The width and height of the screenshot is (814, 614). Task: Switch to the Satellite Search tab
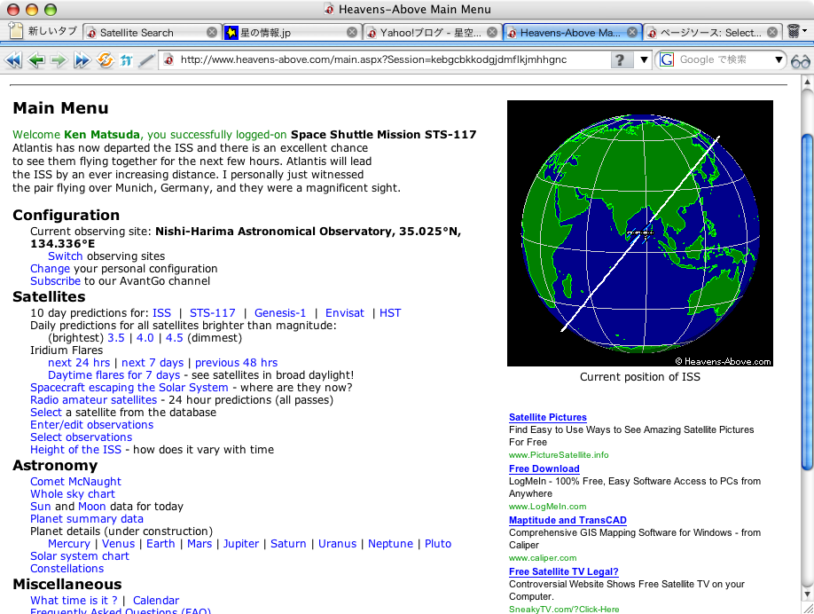click(x=152, y=32)
